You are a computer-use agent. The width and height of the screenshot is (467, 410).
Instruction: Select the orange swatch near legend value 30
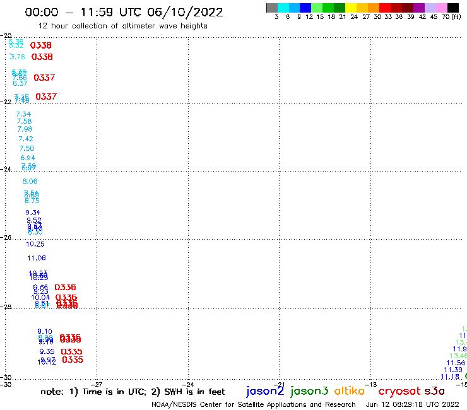coord(374,8)
